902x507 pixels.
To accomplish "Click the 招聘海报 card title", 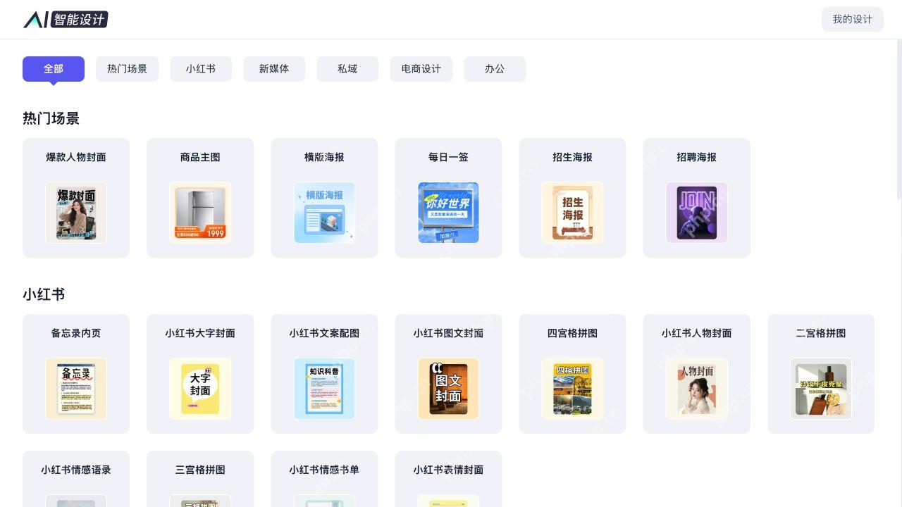I will click(696, 157).
